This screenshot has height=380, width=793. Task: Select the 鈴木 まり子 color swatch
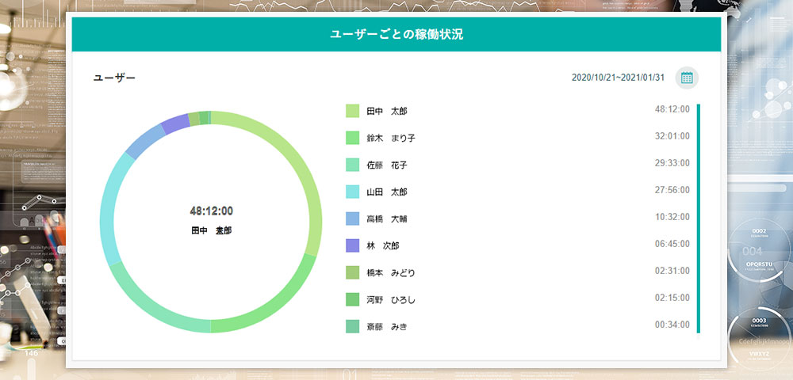pos(353,138)
